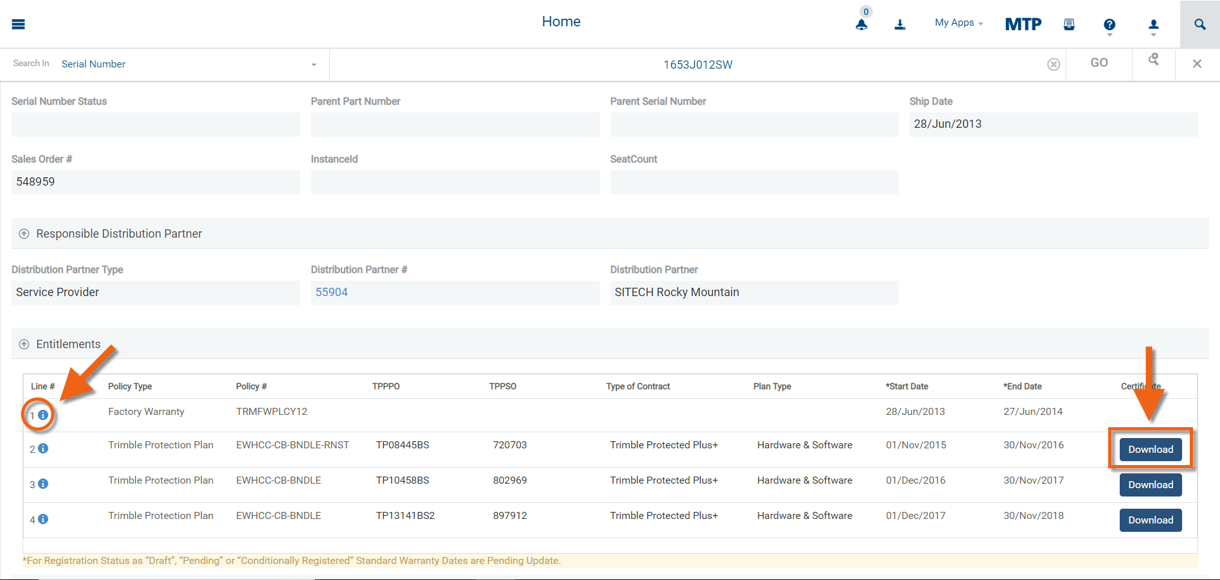Download certificate for policy TP13141BS2
Viewport: 1220px width, 580px height.
[x=1151, y=520]
